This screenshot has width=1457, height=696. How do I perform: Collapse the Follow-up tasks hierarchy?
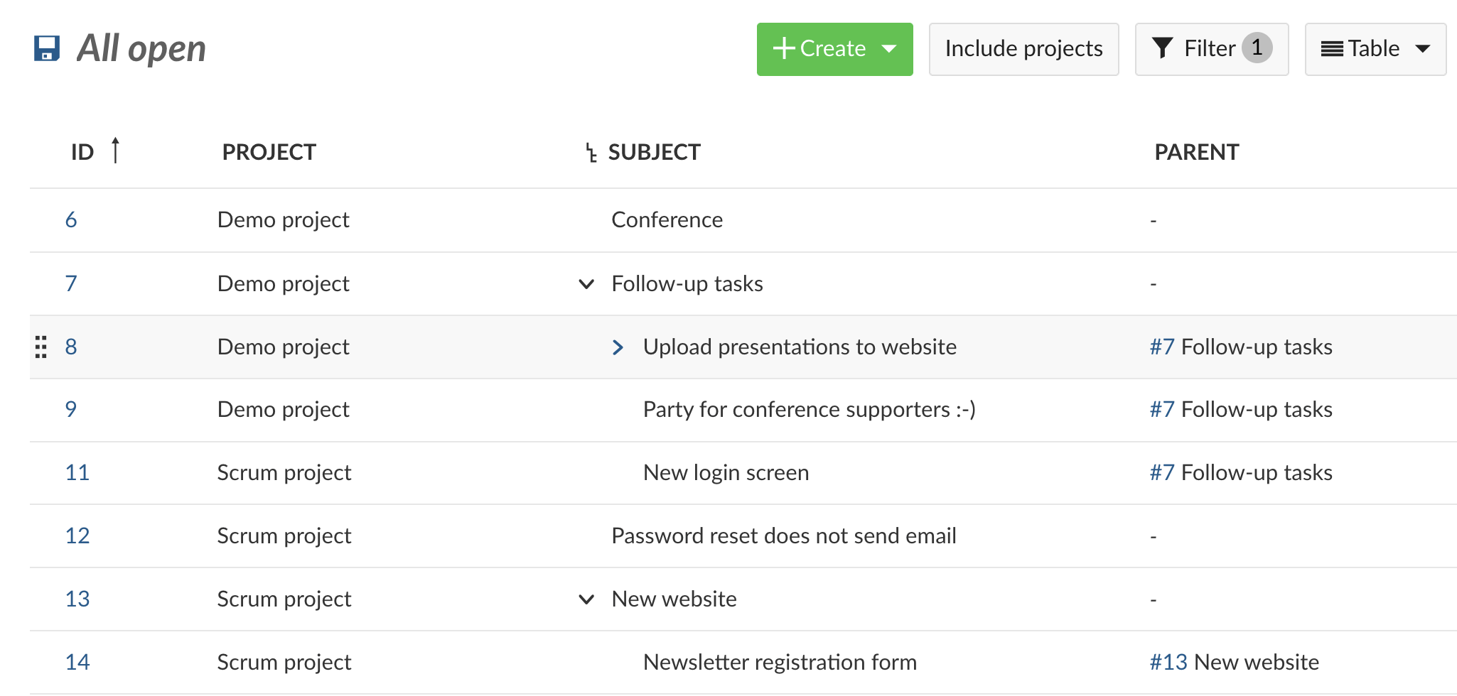coord(586,284)
